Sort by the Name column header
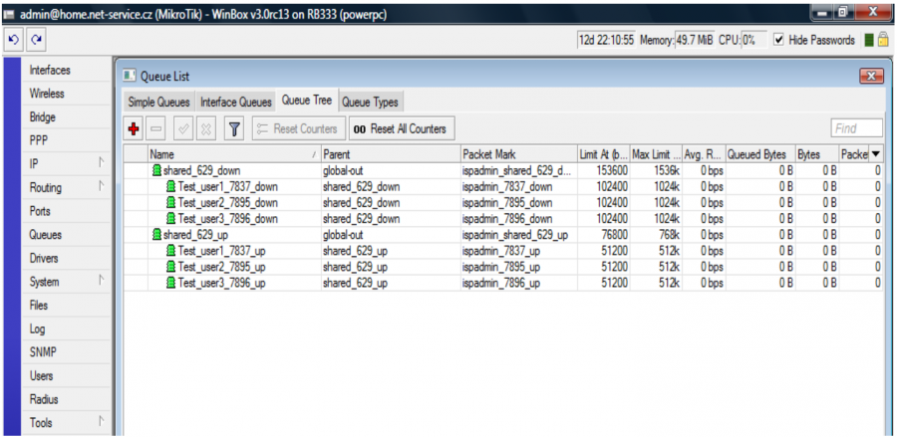The width and height of the screenshot is (897, 437). click(x=234, y=154)
